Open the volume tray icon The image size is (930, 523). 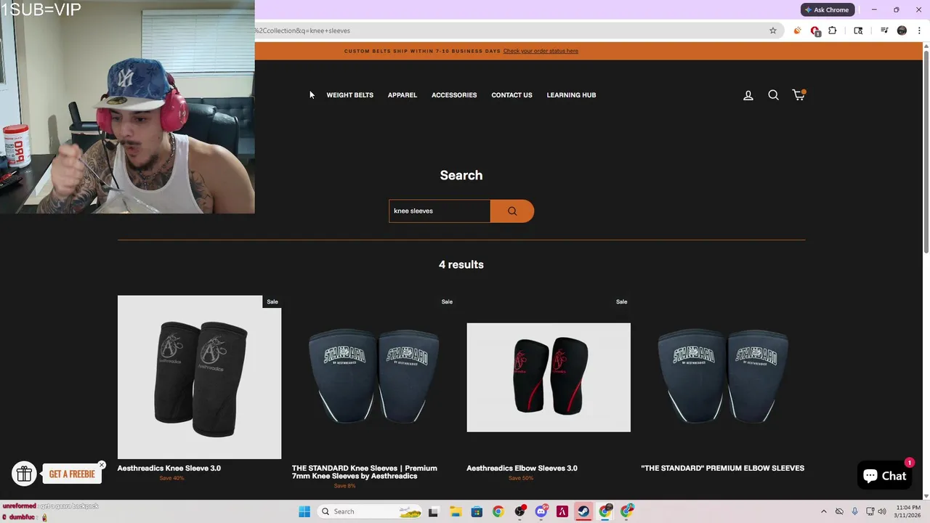pyautogui.click(x=882, y=511)
